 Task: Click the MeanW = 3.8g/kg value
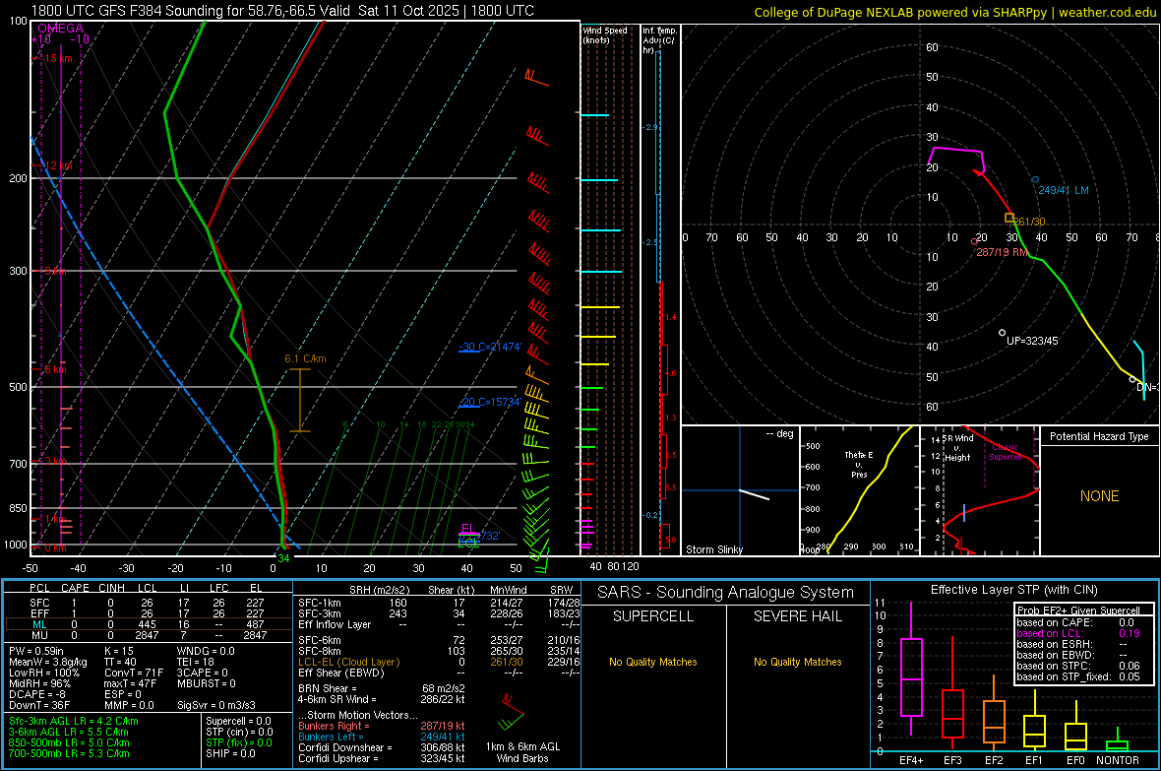pyautogui.click(x=48, y=662)
